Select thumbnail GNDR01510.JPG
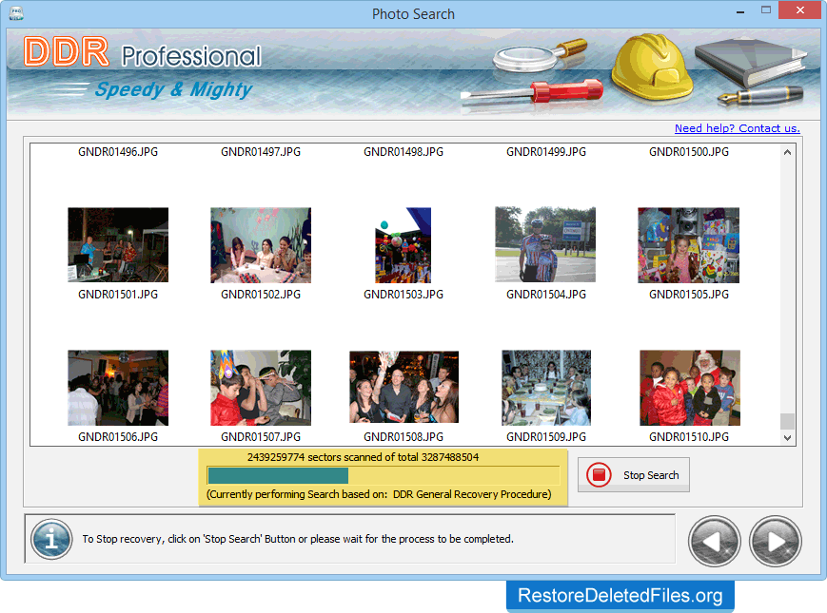 point(690,388)
